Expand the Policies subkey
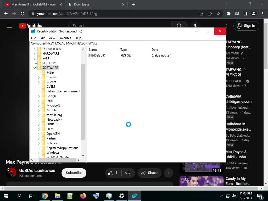This screenshot has height=201, width=268. tap(39, 143)
